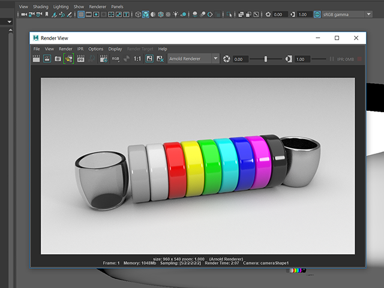Toggle Use All Lights bulb icon
Image resolution: width=384 pixels, height=288 pixels.
pyautogui.click(x=176, y=14)
